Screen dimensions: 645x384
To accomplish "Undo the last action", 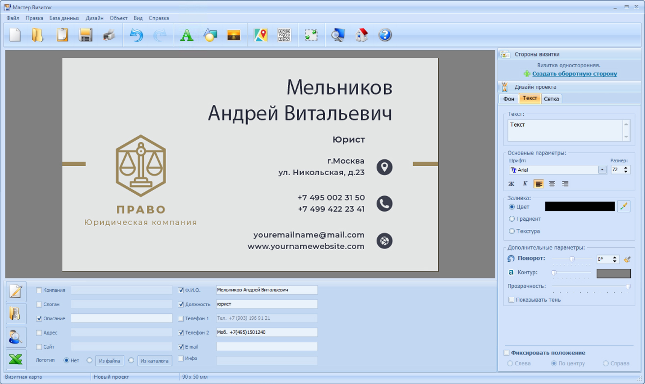I will coord(136,35).
